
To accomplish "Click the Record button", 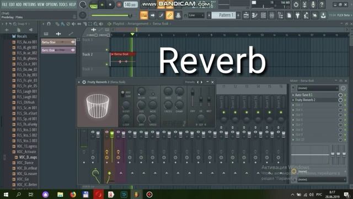I will (x=119, y=5).
